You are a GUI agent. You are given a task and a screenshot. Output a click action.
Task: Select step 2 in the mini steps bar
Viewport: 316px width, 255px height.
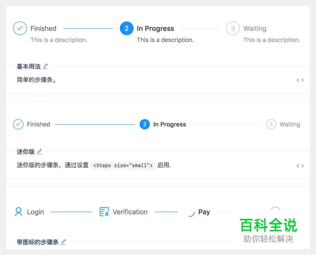tap(145, 124)
